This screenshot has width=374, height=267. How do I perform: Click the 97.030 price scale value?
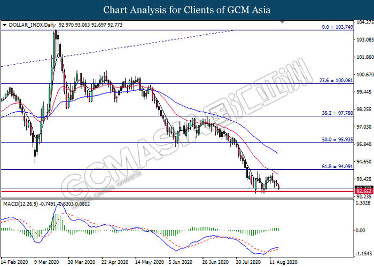364,127
